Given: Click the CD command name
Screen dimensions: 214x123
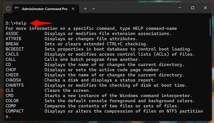Looking at the screenshot, I should pyautogui.click(x=8, y=64).
